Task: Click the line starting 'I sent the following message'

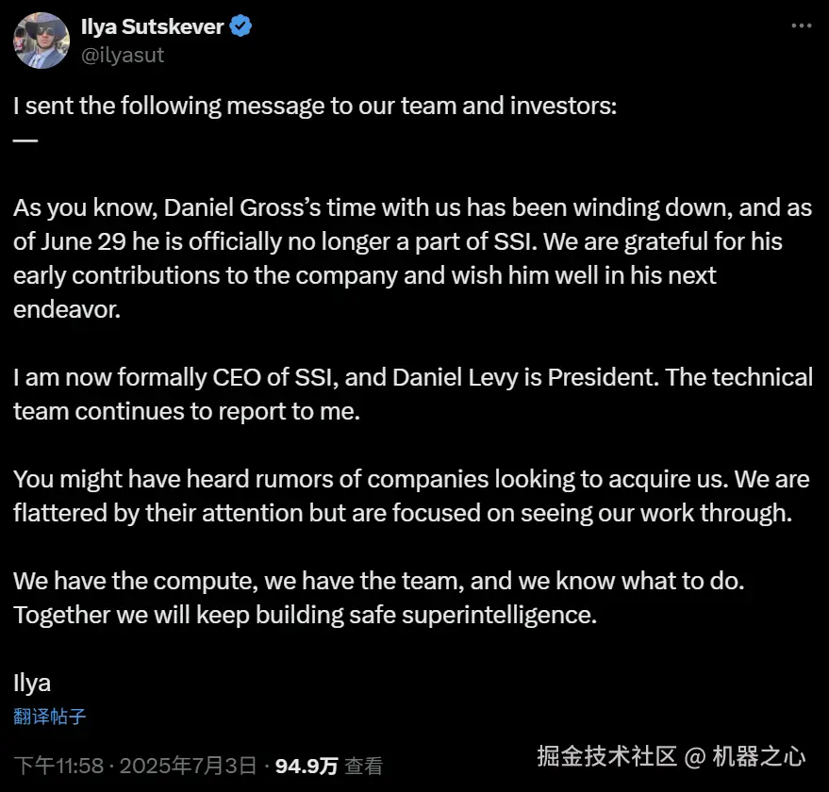Action: coord(315,107)
